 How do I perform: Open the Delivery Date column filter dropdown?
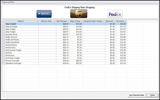click(x=55, y=21)
